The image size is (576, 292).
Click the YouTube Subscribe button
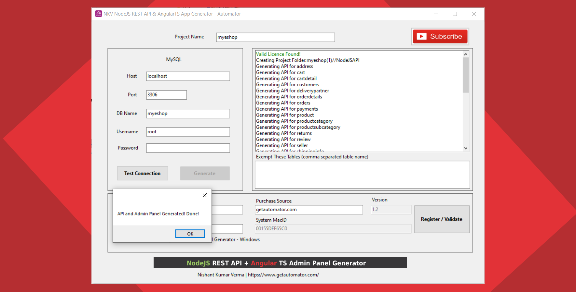[x=440, y=36]
